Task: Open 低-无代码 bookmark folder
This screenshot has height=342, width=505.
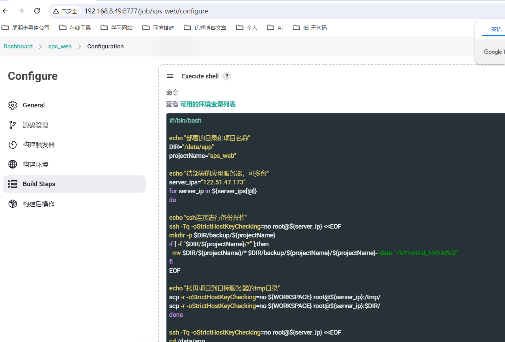Action: (310, 28)
